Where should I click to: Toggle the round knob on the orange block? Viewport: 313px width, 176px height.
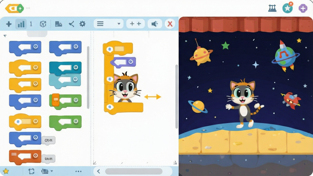point(35,156)
